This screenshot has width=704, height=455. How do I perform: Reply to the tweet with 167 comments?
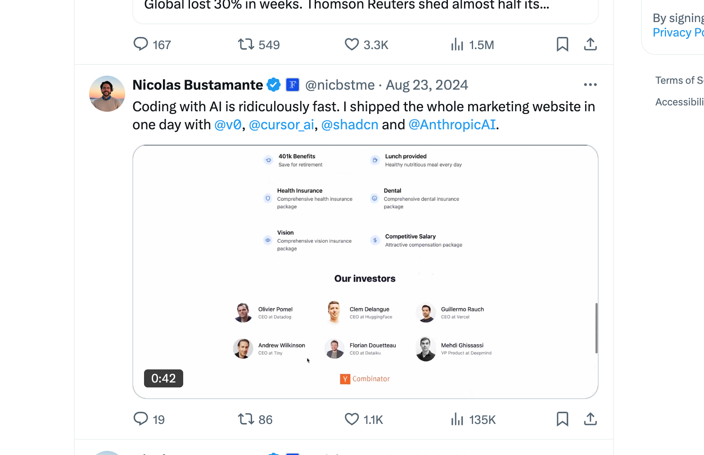141,45
